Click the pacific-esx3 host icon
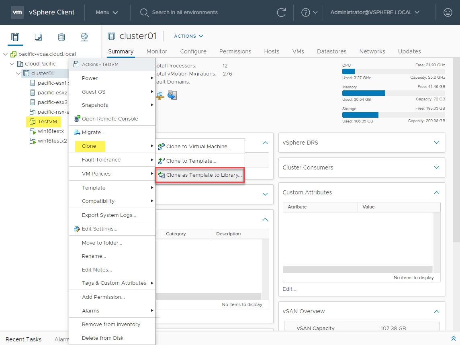 (x=33, y=102)
